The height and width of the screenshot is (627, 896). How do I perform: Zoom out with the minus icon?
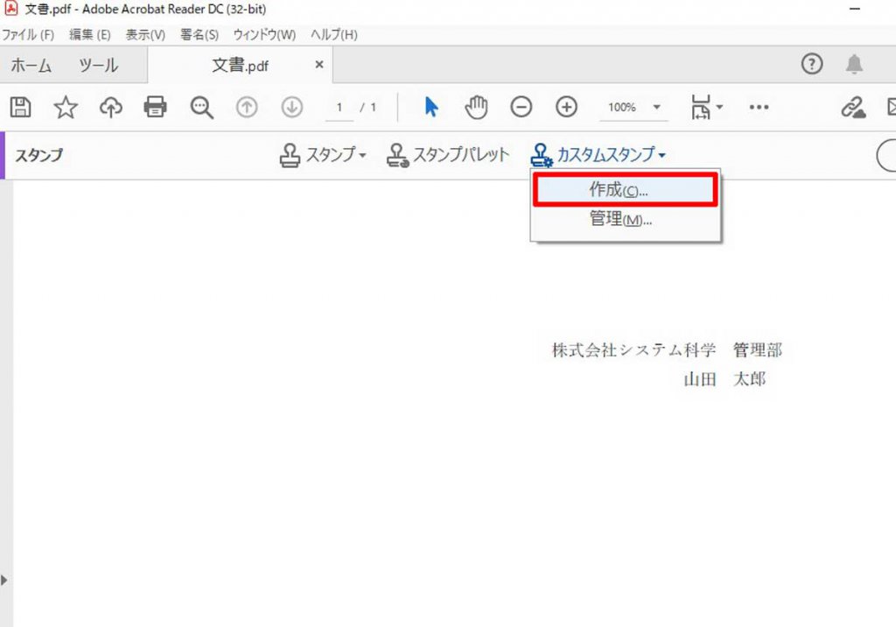521,107
